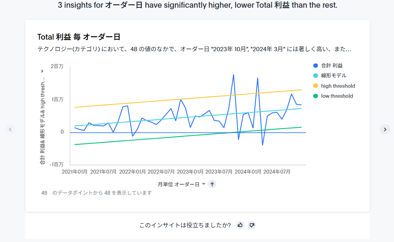Viewport: 394px width, 242px height.
Task: Click the 2022年01月 X-axis tick label
Action: tap(133, 172)
